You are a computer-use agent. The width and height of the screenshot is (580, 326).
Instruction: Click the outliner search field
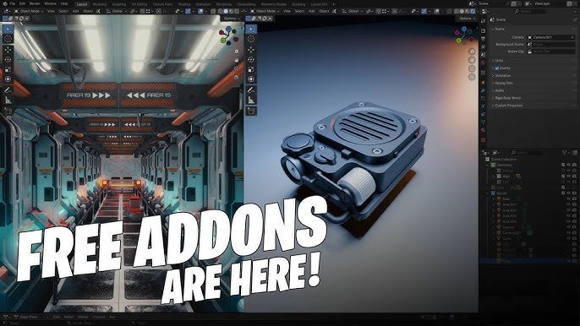[x=528, y=152]
